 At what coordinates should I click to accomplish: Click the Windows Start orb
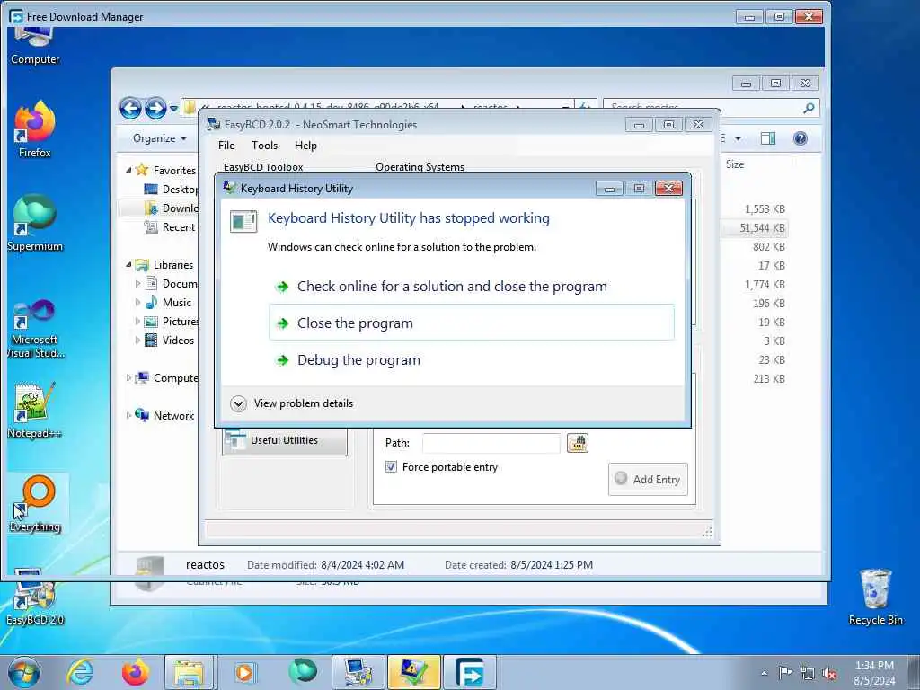tap(24, 672)
